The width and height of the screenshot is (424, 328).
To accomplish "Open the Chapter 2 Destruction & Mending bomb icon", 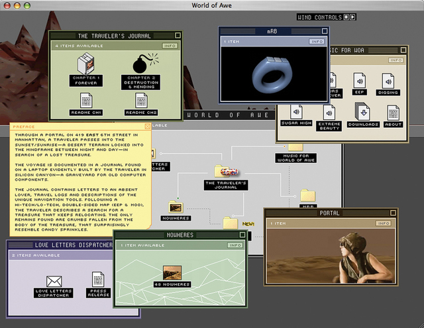I will point(145,63).
